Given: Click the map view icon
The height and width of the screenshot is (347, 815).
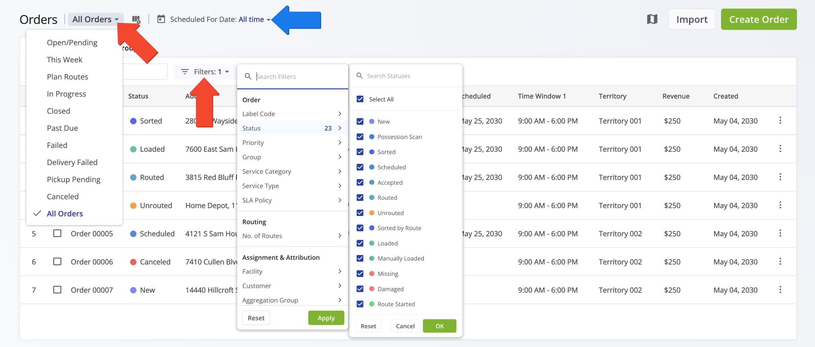Looking at the screenshot, I should pyautogui.click(x=652, y=19).
